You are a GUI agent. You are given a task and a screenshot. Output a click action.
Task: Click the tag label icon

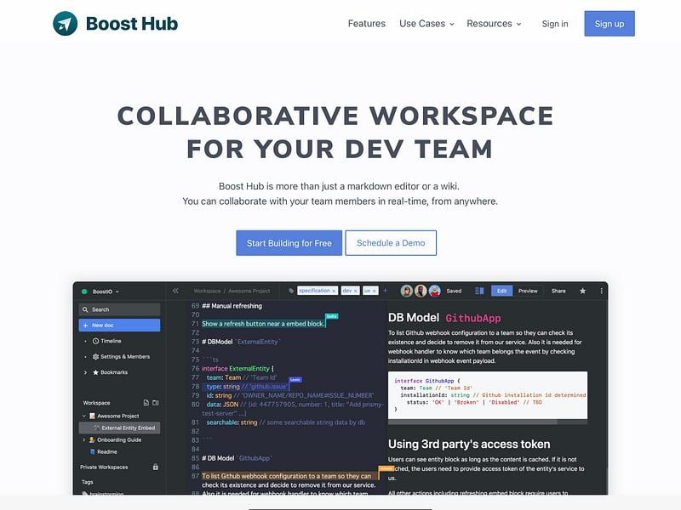291,291
